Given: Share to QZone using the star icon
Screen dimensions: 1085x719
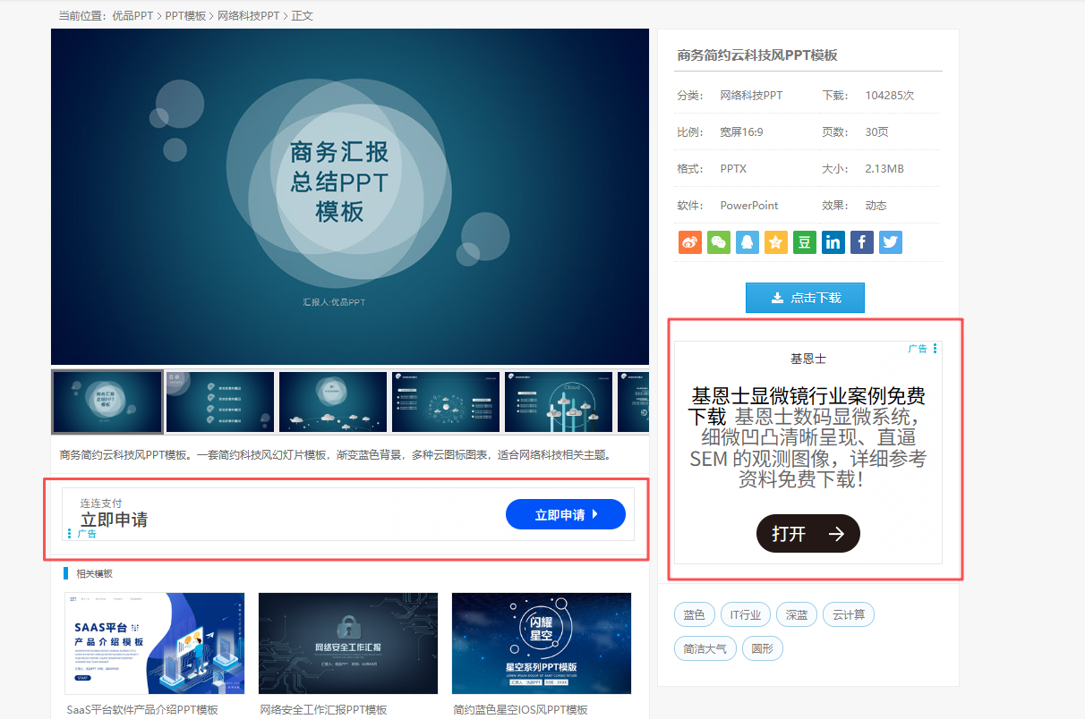Looking at the screenshot, I should point(775,241).
